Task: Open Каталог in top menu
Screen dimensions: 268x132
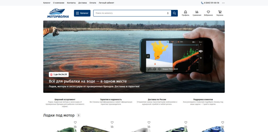Action: (47, 3)
